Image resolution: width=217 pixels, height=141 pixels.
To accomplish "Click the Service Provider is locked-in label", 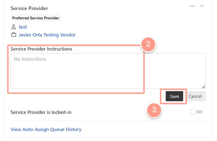I will [x=41, y=112].
